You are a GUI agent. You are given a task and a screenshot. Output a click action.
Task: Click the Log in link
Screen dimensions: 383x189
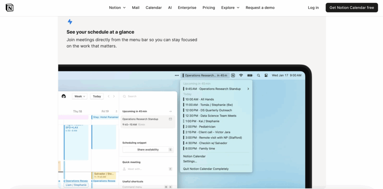pos(313,7)
